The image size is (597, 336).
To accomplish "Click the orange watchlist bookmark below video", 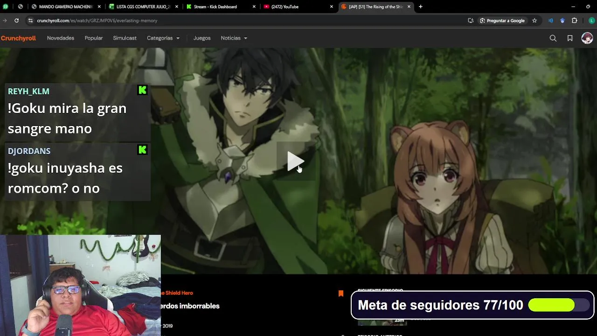I will tap(341, 294).
